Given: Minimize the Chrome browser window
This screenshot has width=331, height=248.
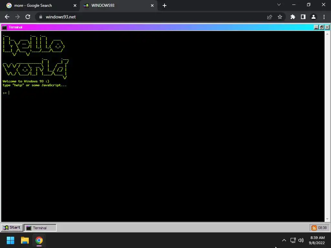Looking at the screenshot, I should (x=294, y=5).
